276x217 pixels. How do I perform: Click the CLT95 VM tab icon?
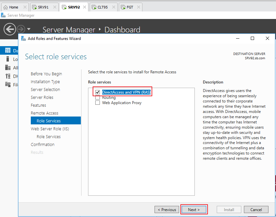[94, 7]
